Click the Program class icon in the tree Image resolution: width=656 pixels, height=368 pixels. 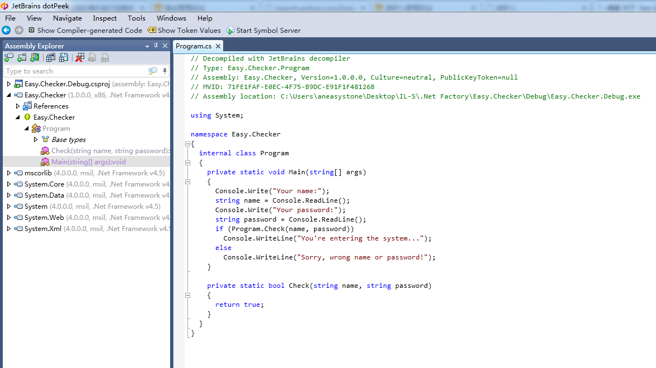tap(36, 129)
